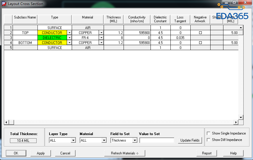
Task: Click the Total Thickness 10.4 MIL field
Action: tap(23, 141)
